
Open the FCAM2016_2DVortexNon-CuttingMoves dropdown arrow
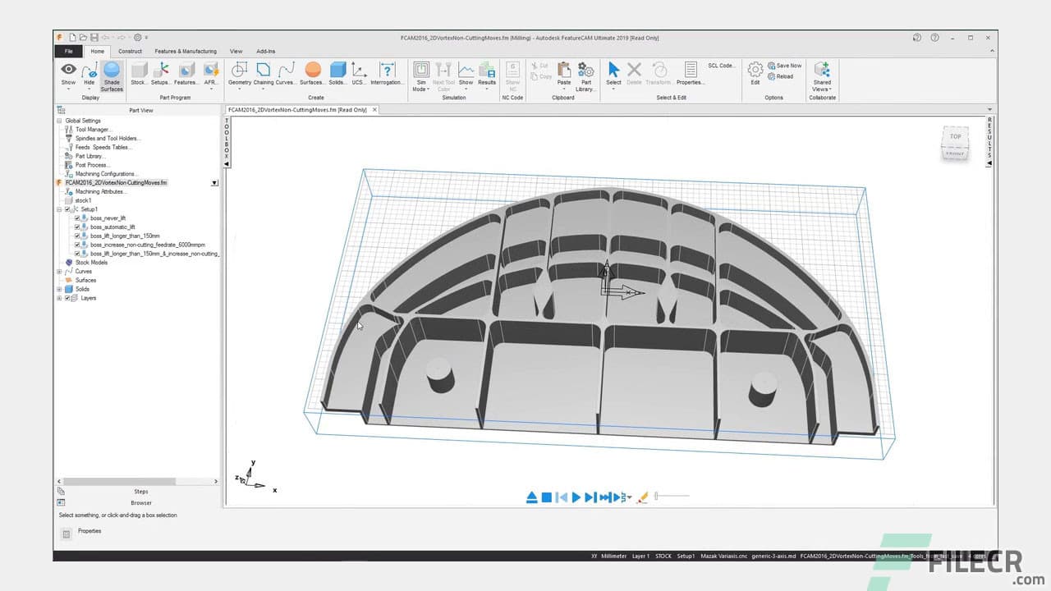pyautogui.click(x=214, y=182)
